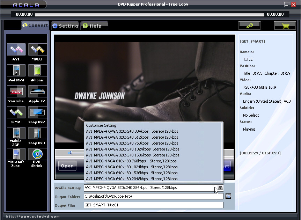The image size is (301, 220).
Task: Click the 720x480 60Hz 16:9 video info
Action: [x=259, y=87]
